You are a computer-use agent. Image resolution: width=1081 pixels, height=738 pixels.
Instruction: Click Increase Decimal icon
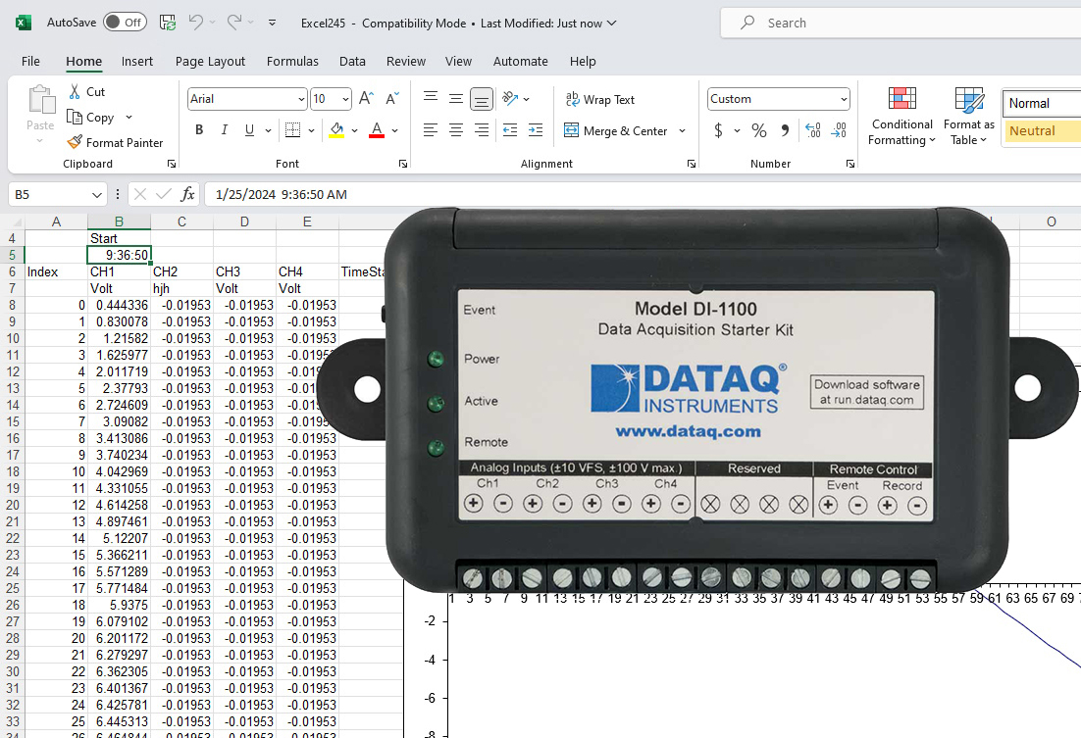coord(813,130)
